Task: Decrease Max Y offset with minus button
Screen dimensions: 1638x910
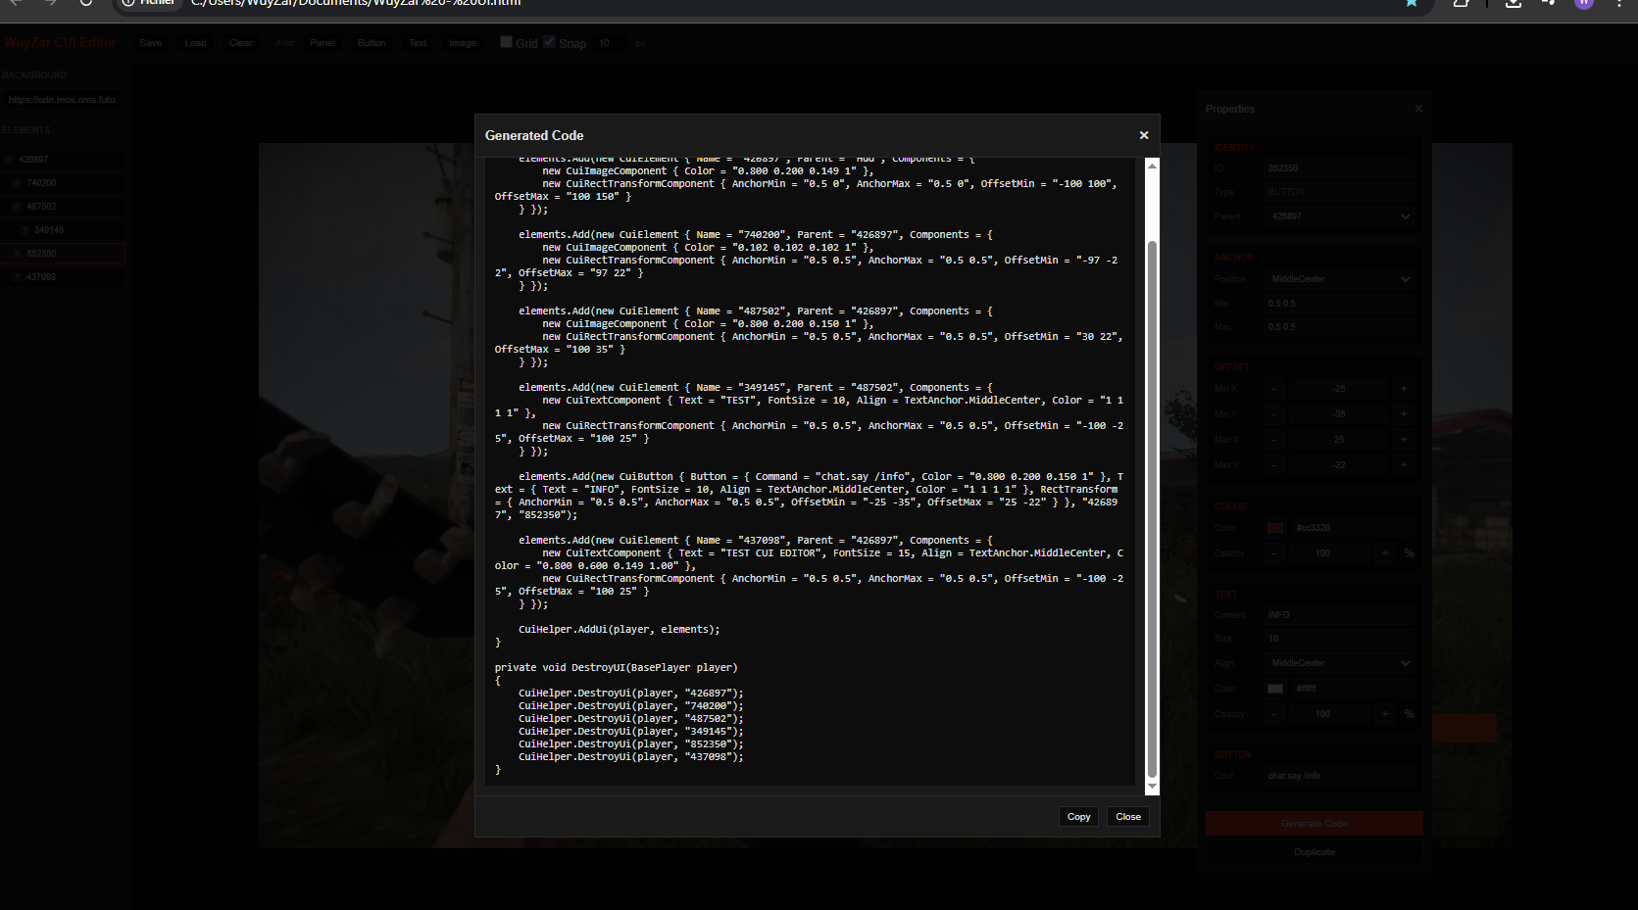Action: 1274,465
